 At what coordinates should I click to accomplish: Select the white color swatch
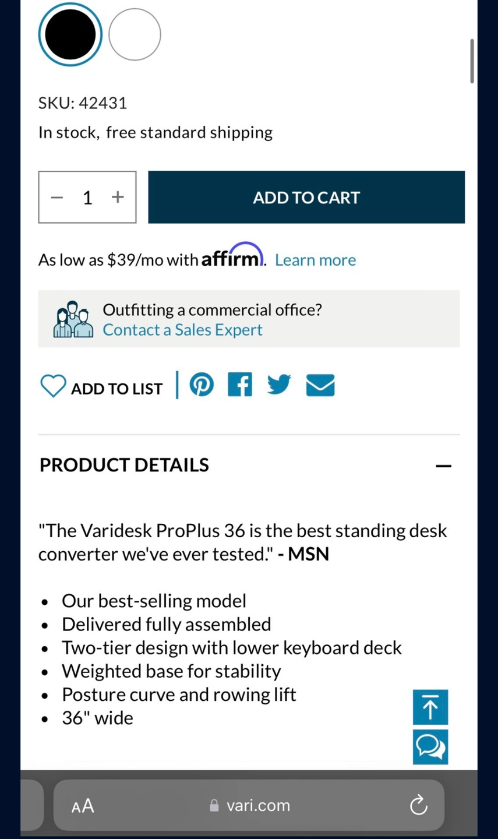[135, 34]
